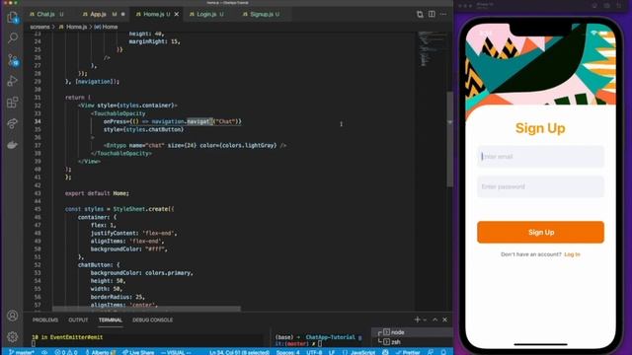Open the Accounts icon in activity bar
Viewport: 632px width, 355px height.
[x=13, y=316]
